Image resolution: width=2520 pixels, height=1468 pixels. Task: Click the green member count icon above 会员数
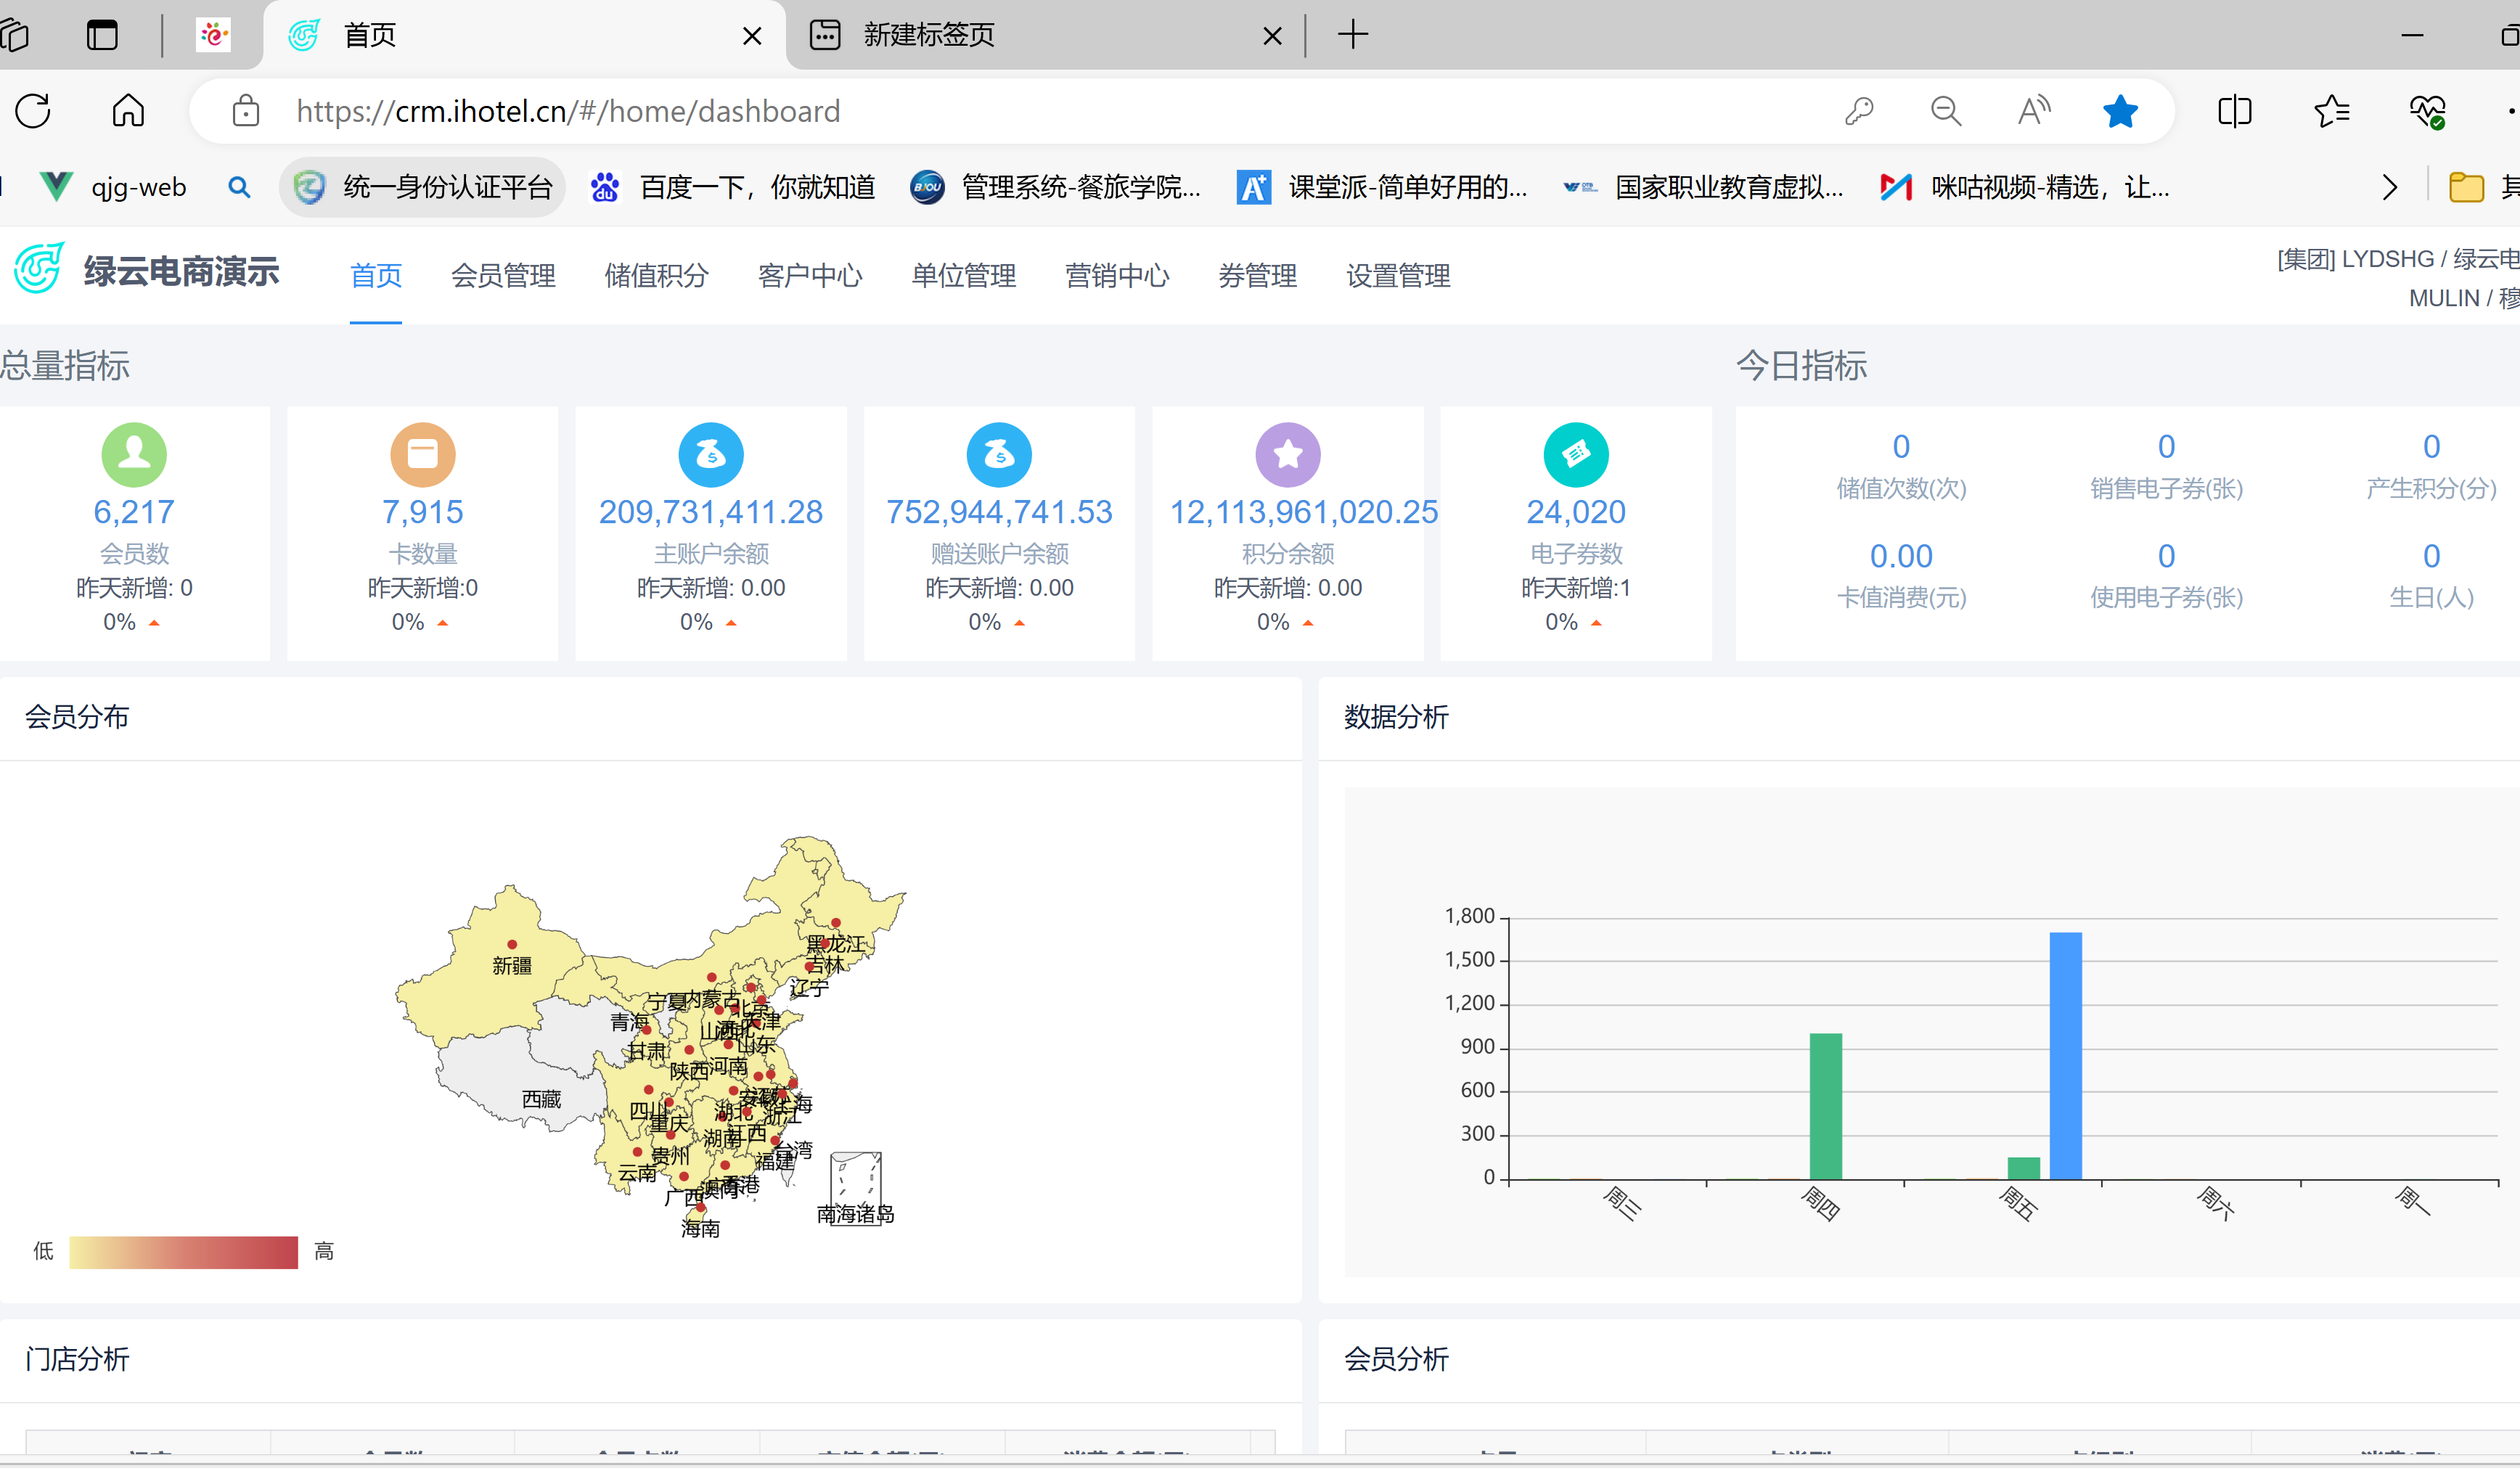[134, 454]
